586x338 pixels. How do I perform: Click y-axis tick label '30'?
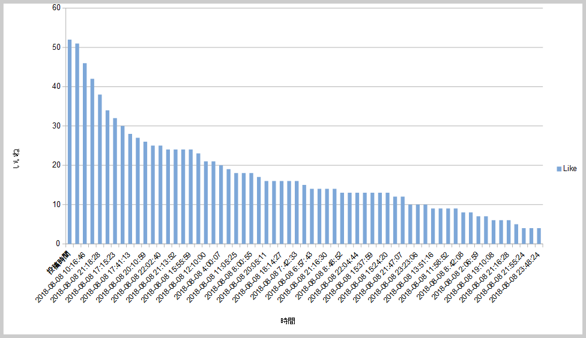[56, 125]
